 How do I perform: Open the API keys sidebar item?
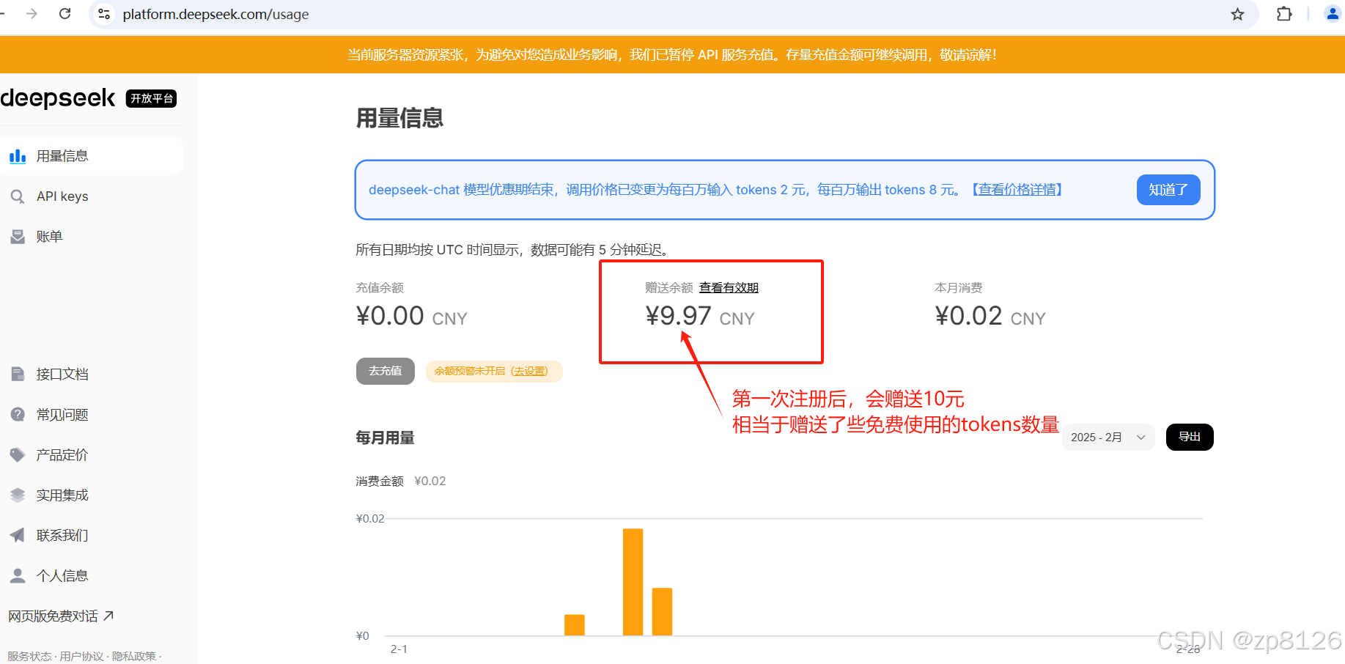coord(92,196)
